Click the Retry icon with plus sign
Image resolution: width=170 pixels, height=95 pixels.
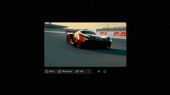pyautogui.click(x=46, y=72)
